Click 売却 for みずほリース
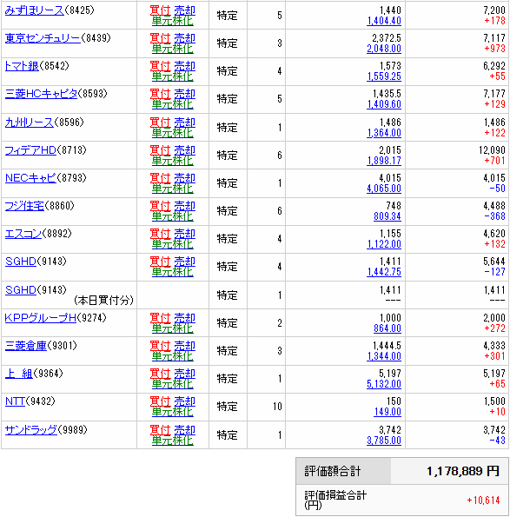Screen dimensions: 510x517 [184, 10]
